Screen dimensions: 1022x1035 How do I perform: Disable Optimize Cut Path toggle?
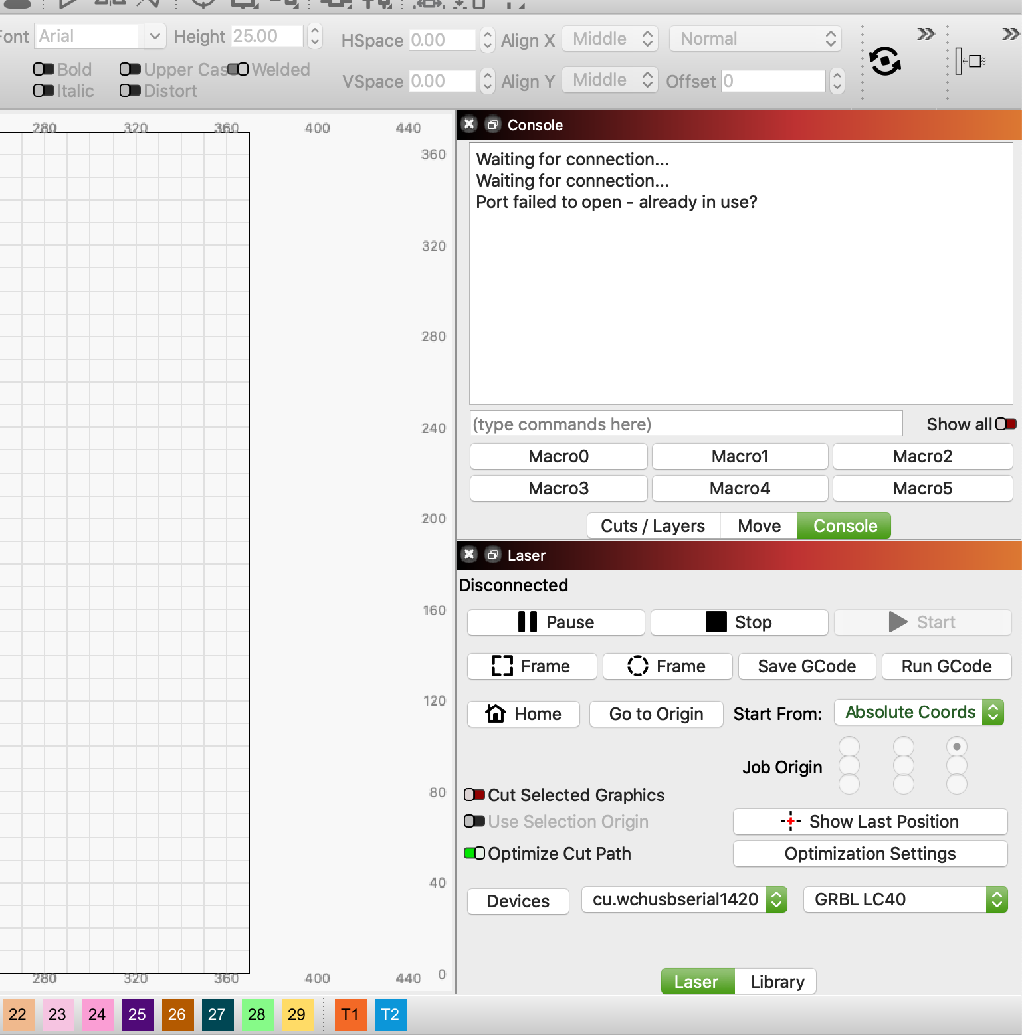pos(474,854)
